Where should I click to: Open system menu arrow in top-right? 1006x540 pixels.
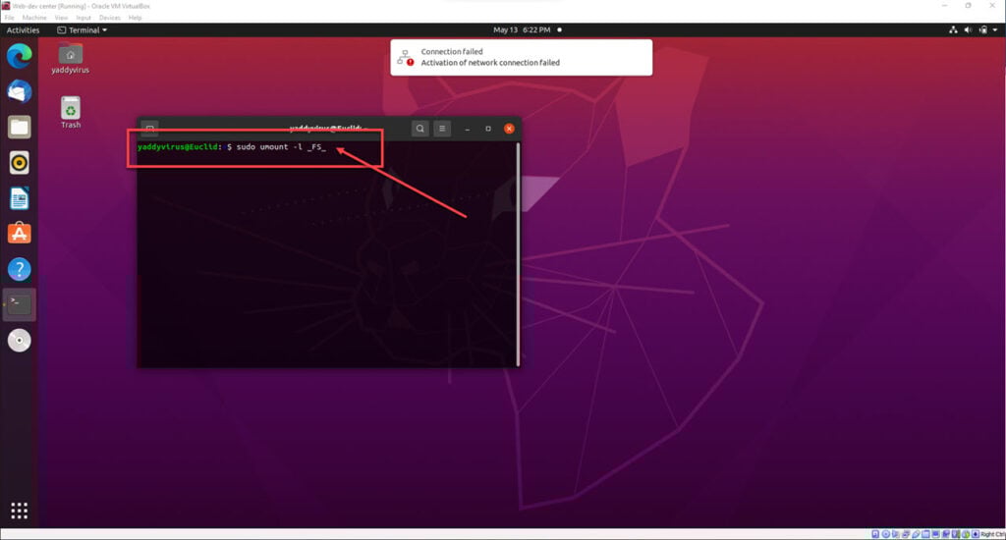point(995,30)
